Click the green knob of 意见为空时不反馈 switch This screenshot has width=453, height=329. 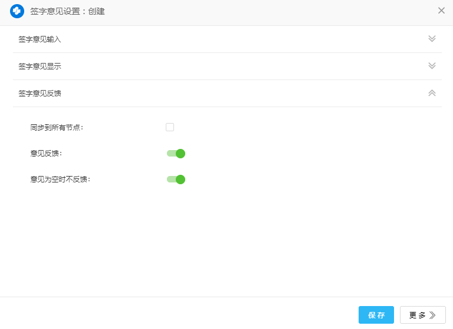point(180,180)
